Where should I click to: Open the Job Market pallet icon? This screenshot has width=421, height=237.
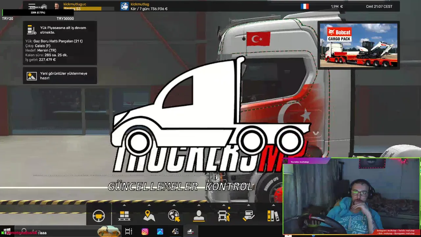click(x=124, y=216)
